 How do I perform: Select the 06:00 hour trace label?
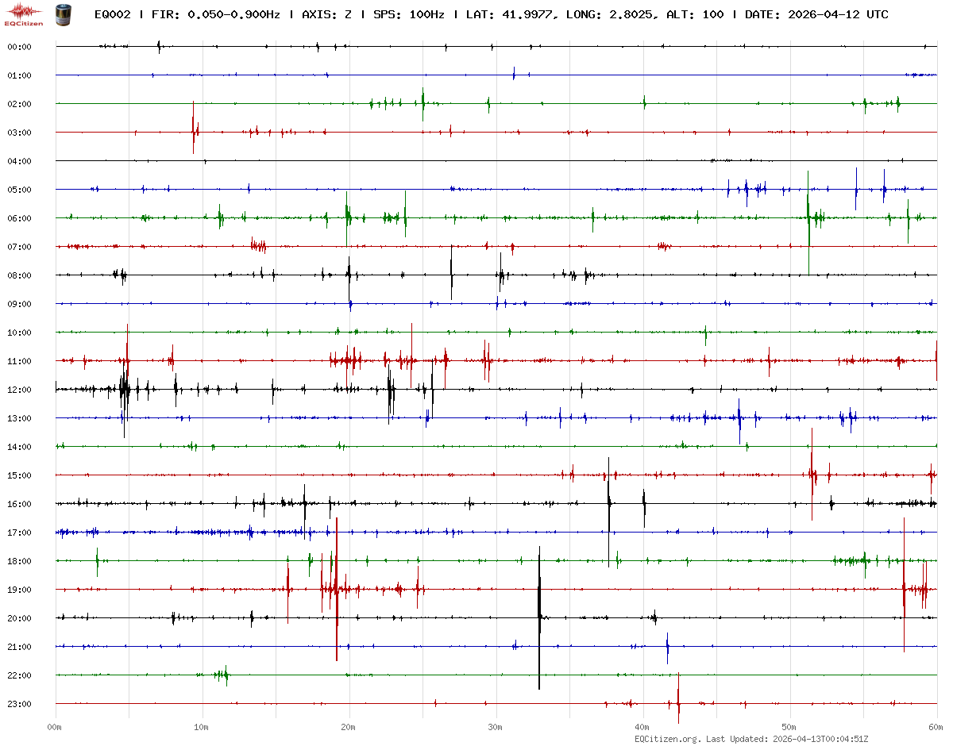19,218
